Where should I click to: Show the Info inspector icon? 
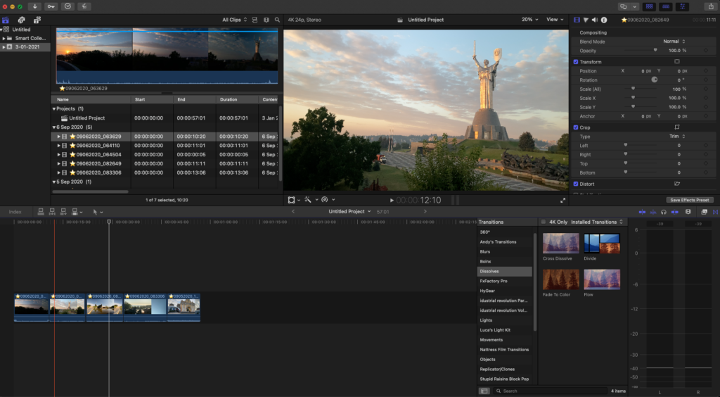tap(604, 20)
